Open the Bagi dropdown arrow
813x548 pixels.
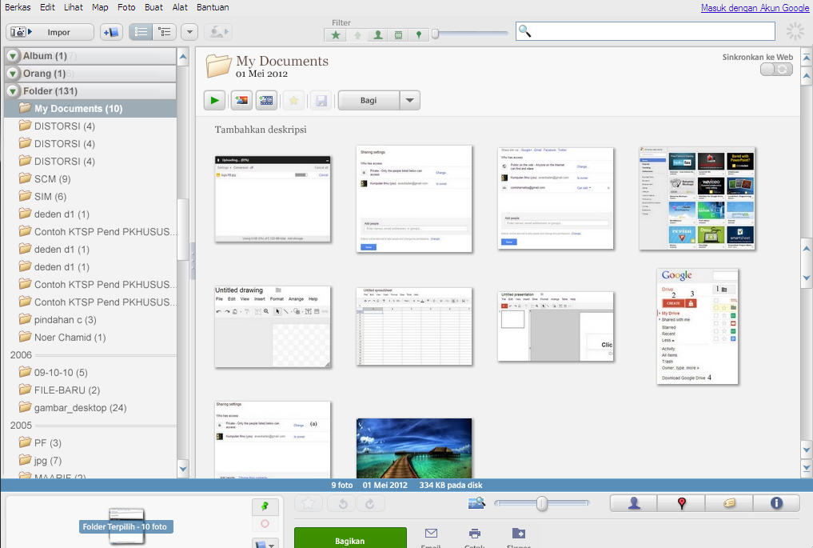pyautogui.click(x=410, y=101)
